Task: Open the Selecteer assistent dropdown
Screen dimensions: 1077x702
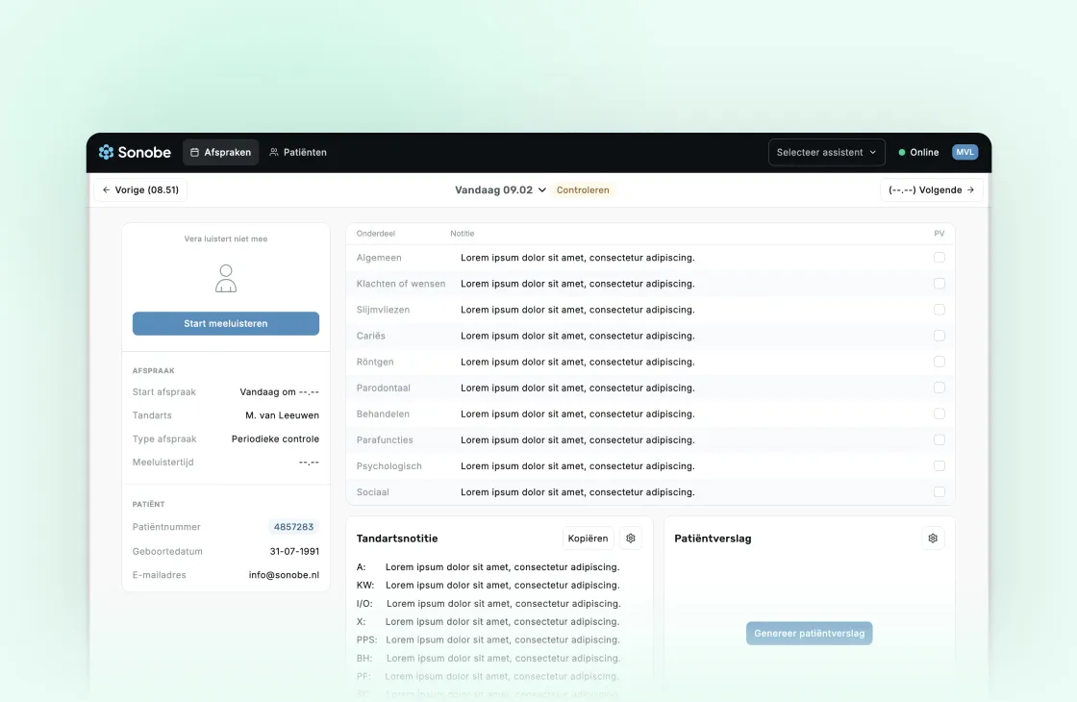Action: coord(825,151)
